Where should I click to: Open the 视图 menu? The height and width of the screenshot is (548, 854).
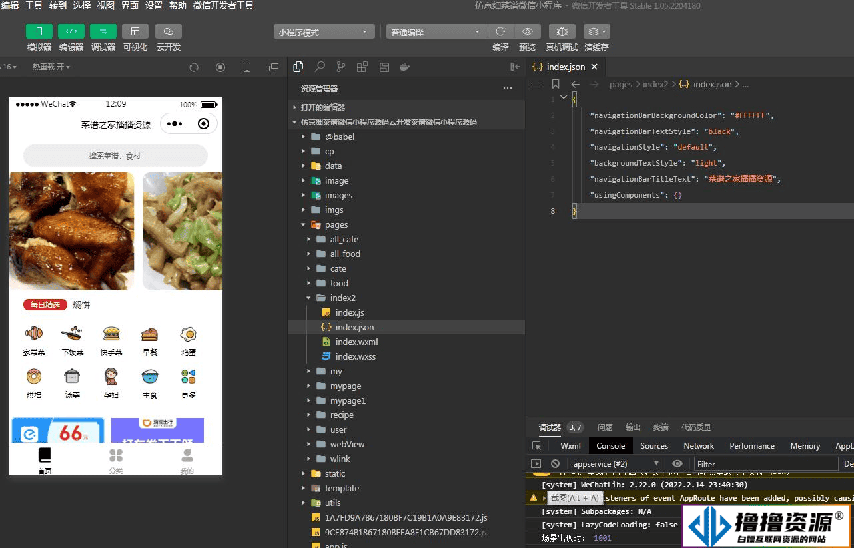(x=106, y=5)
